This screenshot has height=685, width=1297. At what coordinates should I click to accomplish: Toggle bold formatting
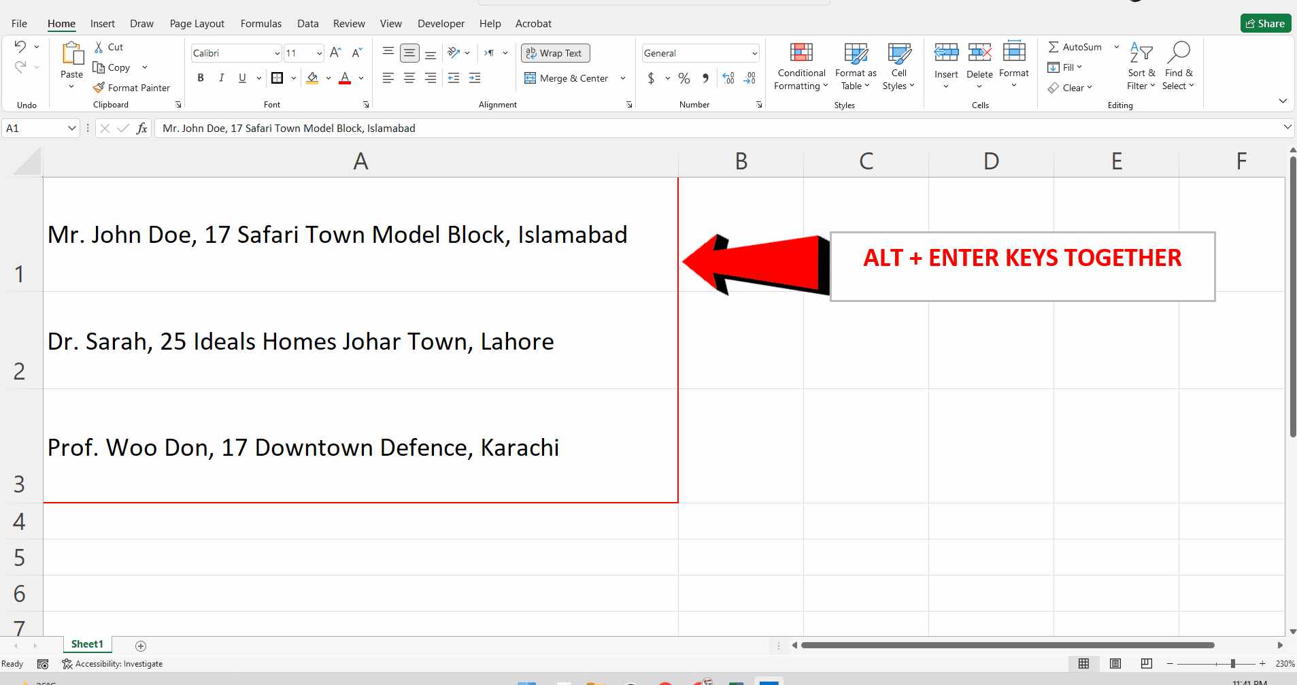tap(200, 78)
